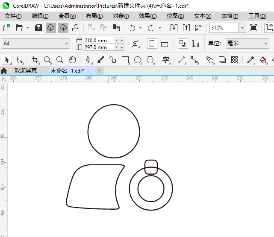This screenshot has width=274, height=237.
Task: Expand the 312% zoom level dropdown
Action: [242, 28]
